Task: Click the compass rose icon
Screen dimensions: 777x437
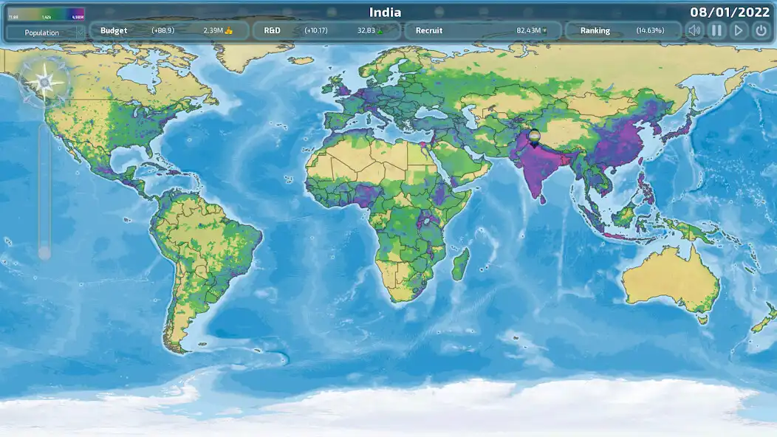Action: tap(44, 80)
